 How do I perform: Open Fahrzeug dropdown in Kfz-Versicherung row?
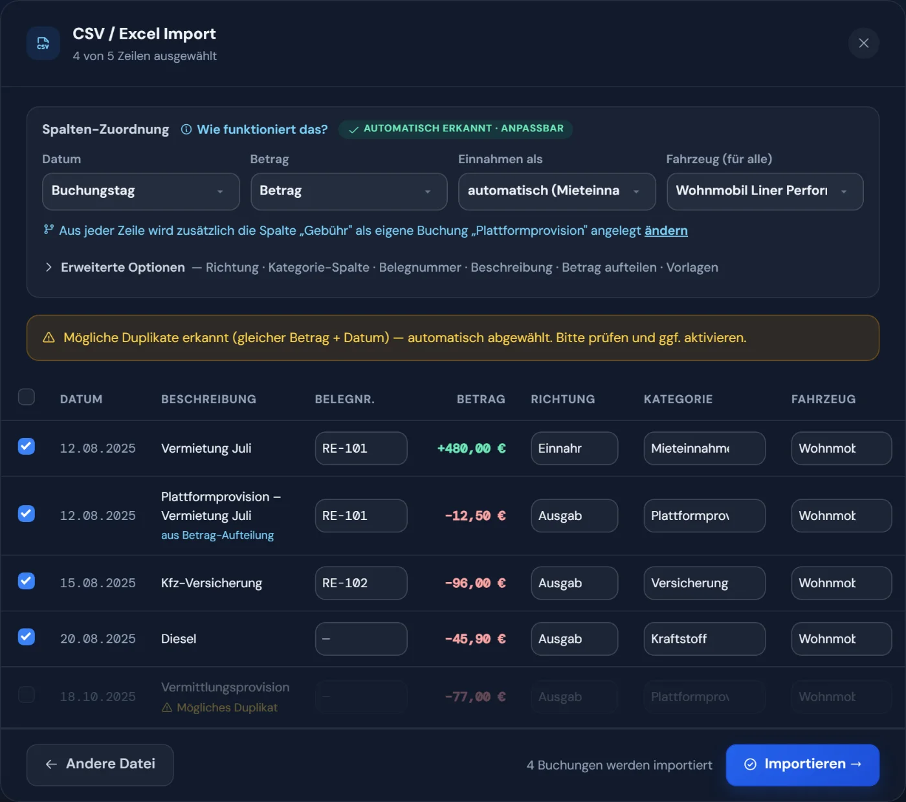click(841, 583)
